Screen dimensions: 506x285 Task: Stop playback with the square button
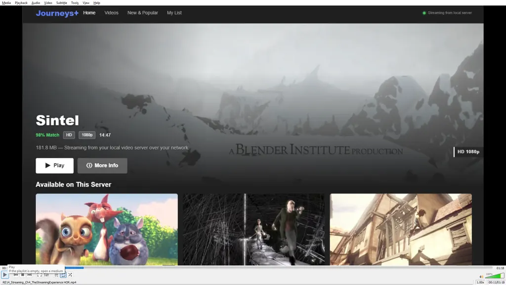tap(23, 275)
